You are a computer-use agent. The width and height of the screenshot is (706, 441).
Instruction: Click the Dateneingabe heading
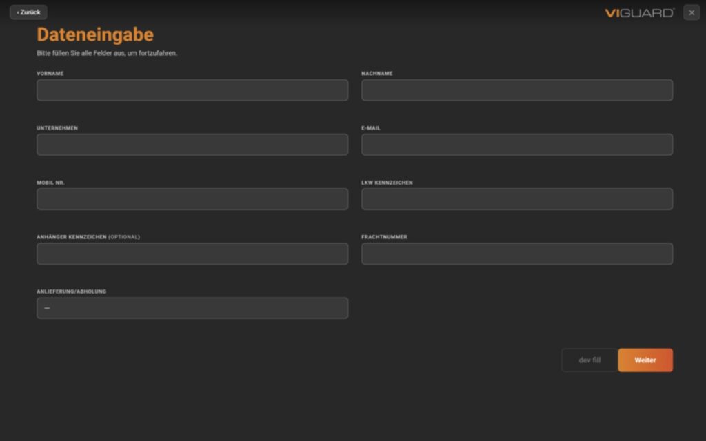coord(95,34)
